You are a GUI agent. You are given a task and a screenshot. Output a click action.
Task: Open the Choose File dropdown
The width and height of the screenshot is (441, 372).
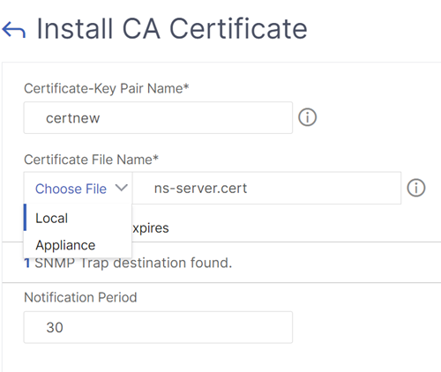pyautogui.click(x=78, y=188)
